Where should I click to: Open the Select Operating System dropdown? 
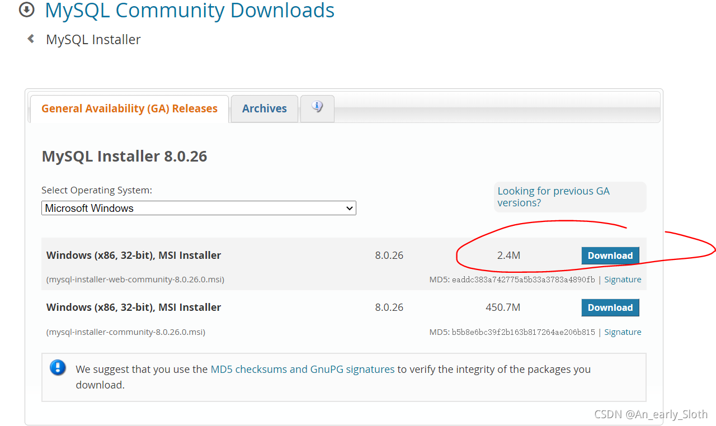coord(199,208)
